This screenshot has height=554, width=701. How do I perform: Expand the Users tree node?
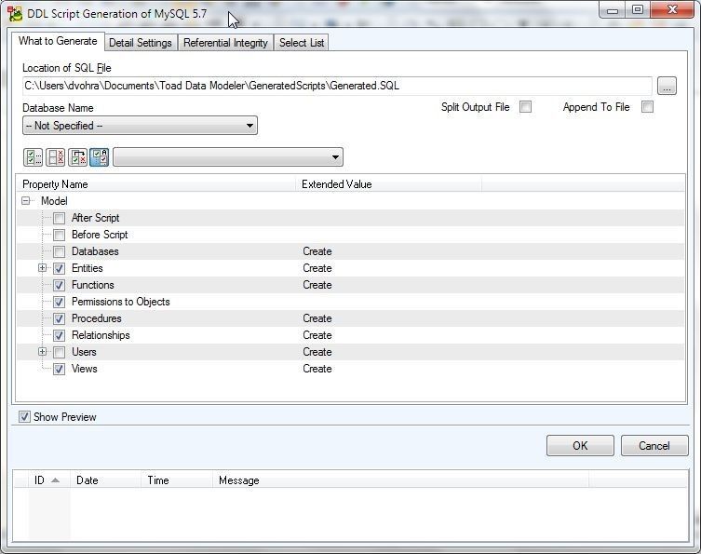click(x=43, y=352)
